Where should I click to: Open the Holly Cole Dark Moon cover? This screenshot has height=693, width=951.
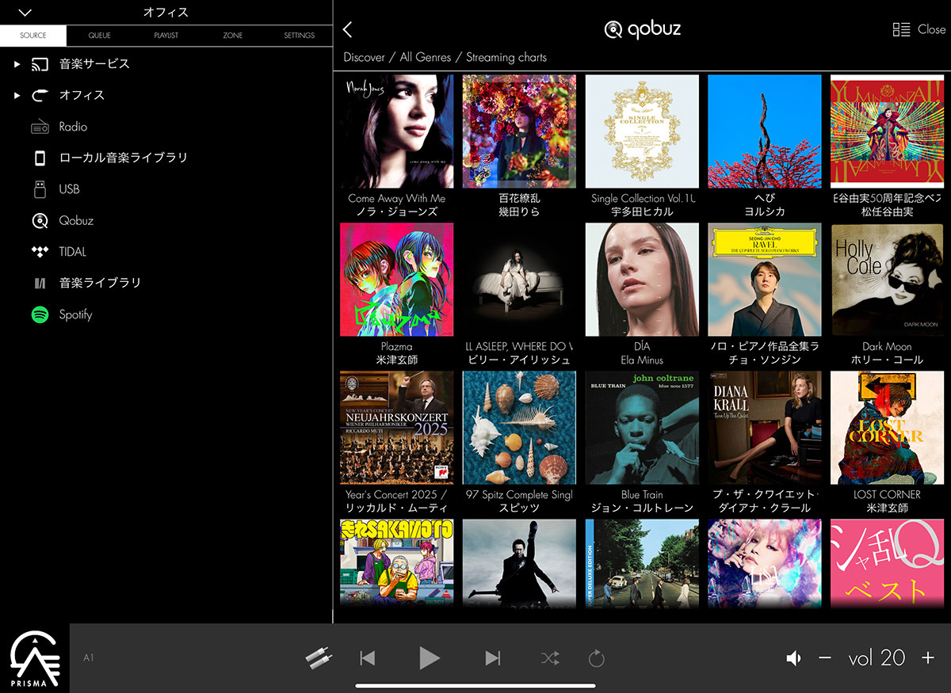[x=888, y=280]
